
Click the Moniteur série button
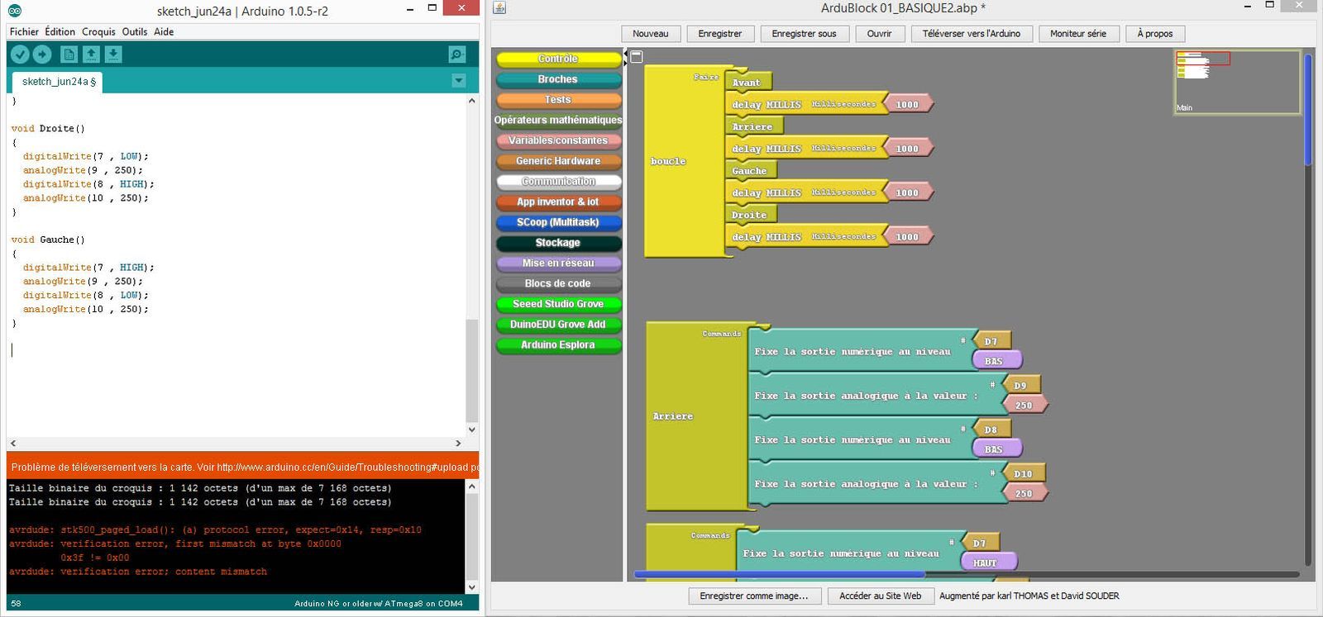tap(1077, 34)
